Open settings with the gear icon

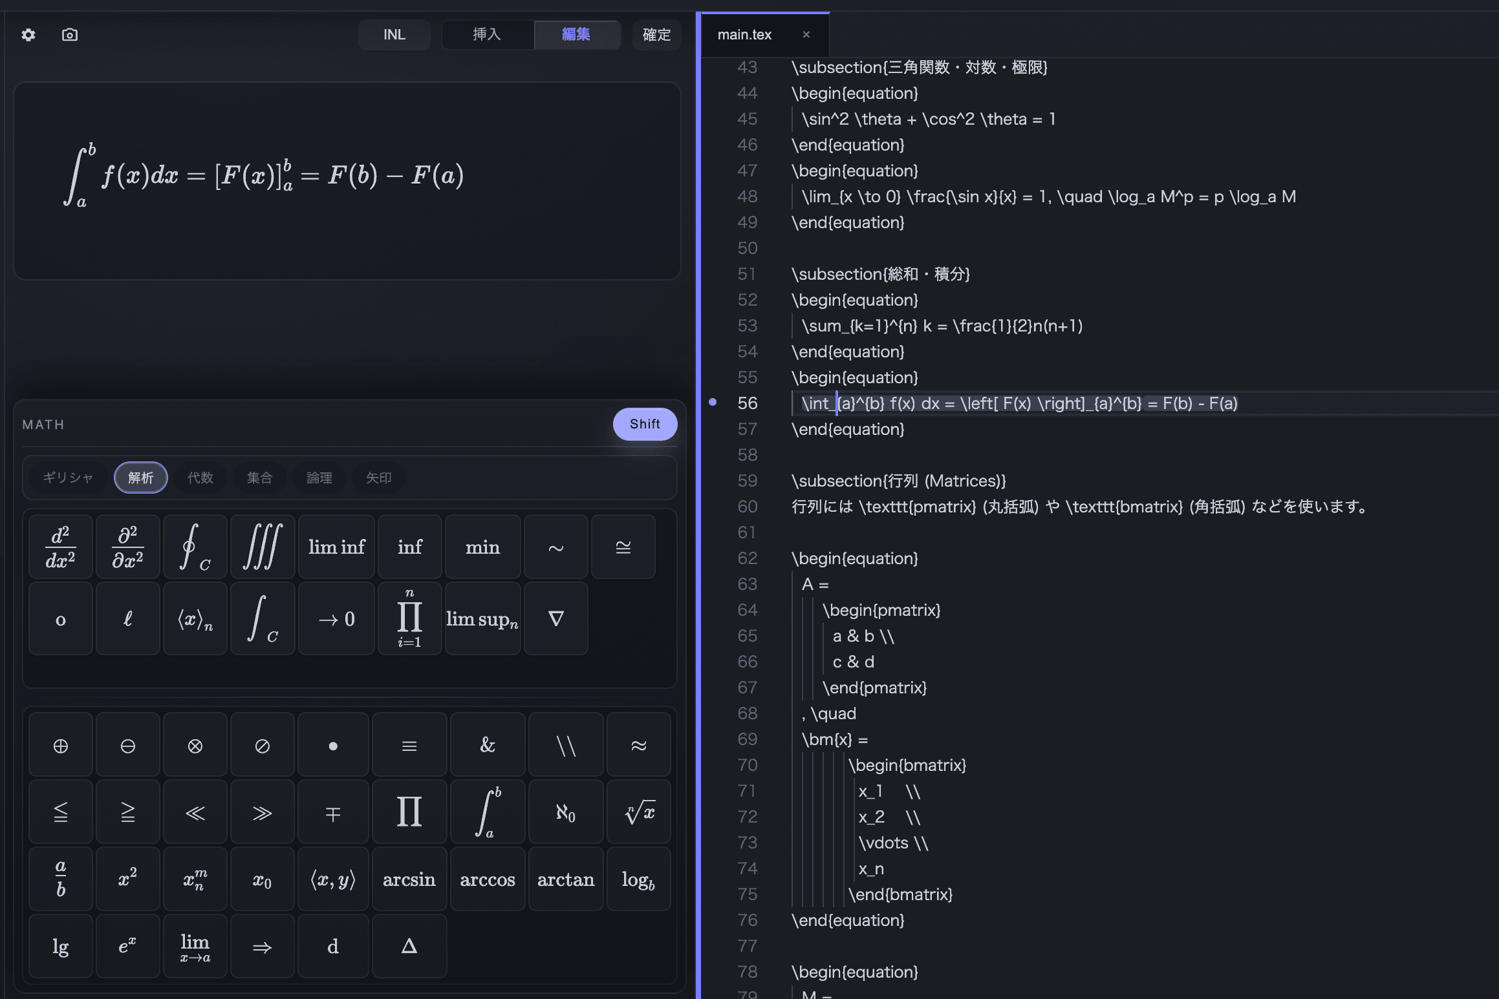tap(28, 35)
